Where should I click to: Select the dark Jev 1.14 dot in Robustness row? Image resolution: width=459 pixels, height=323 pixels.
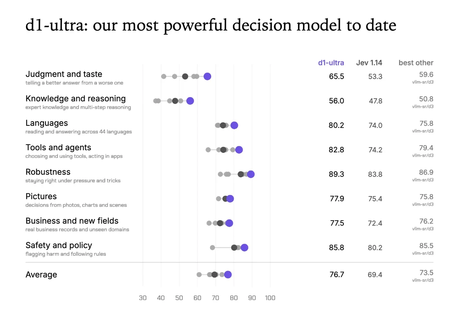(241, 174)
